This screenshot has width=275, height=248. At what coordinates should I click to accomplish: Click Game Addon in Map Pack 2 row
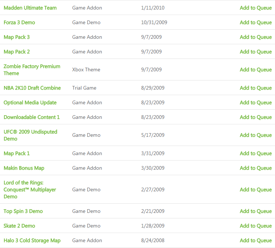(x=87, y=52)
